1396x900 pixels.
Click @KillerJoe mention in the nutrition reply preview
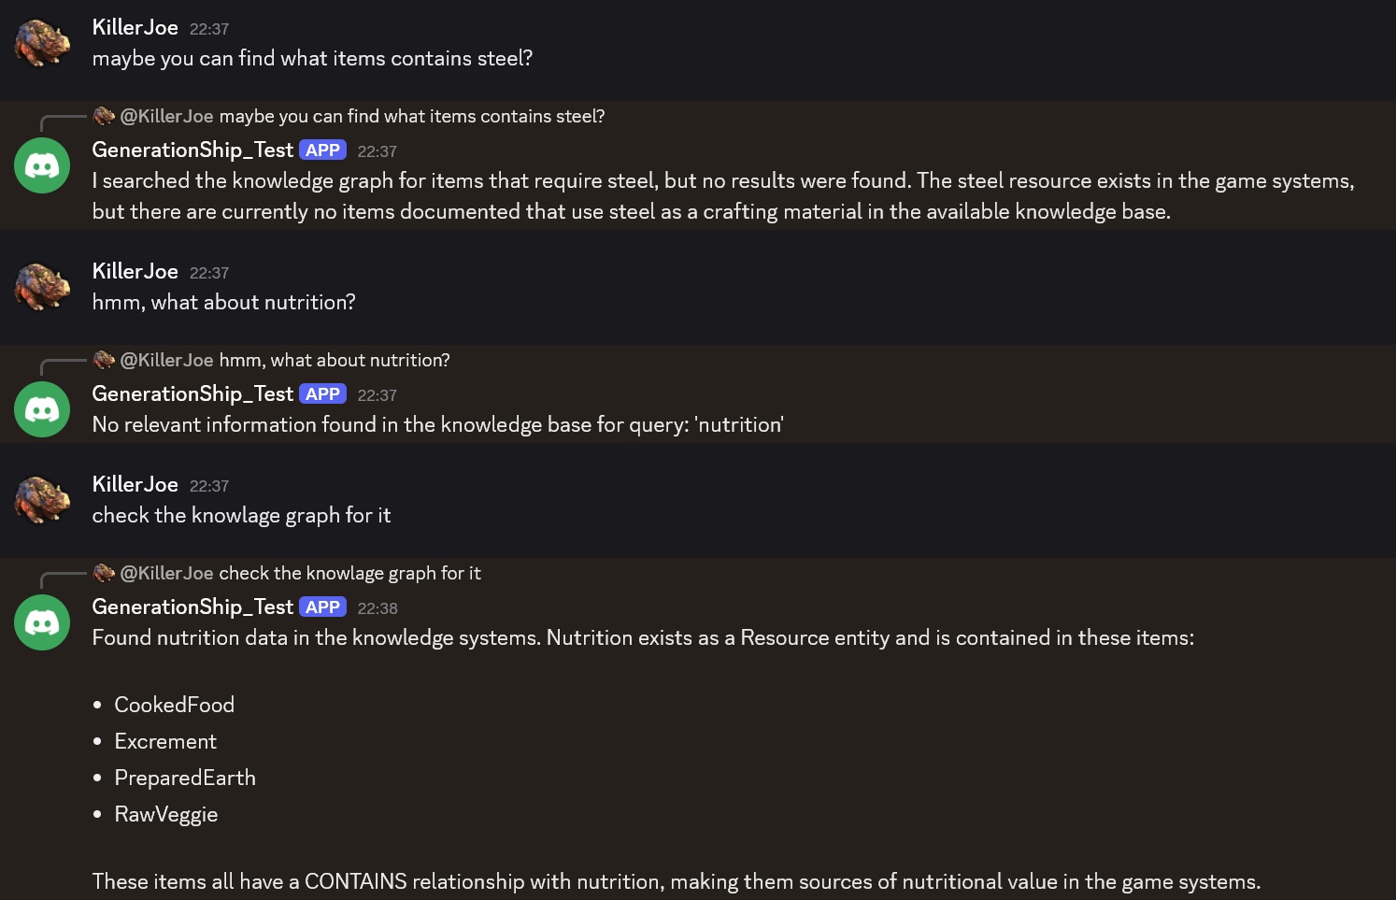pyautogui.click(x=167, y=361)
